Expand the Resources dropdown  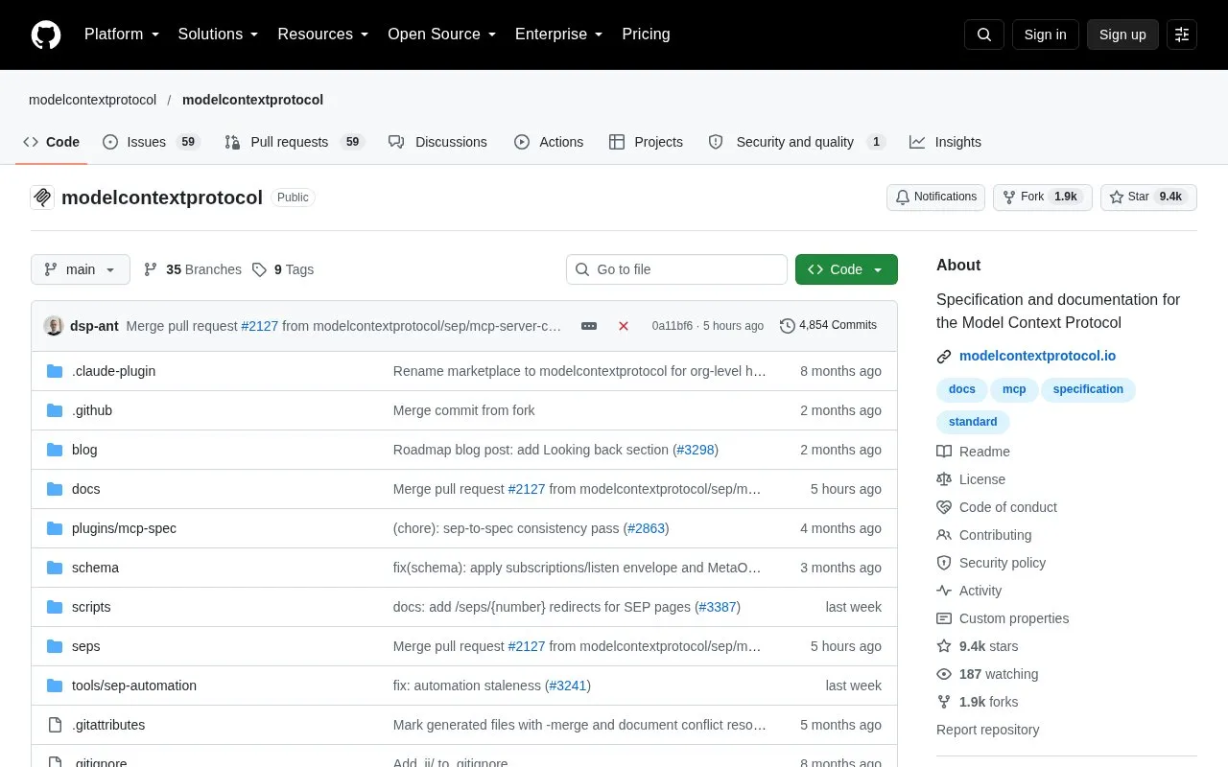click(x=323, y=35)
